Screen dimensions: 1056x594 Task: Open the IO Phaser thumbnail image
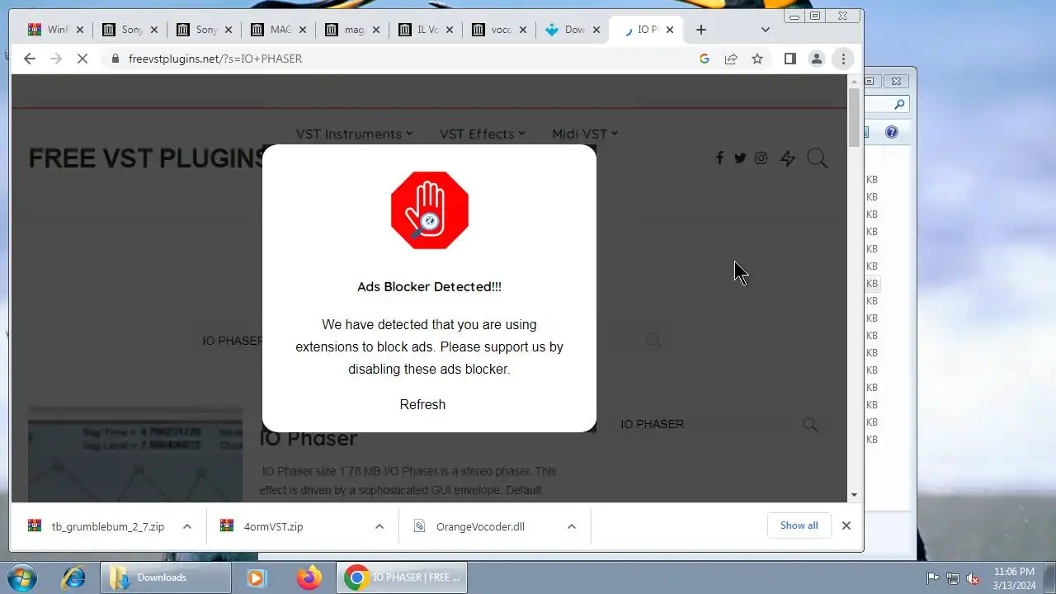click(135, 455)
